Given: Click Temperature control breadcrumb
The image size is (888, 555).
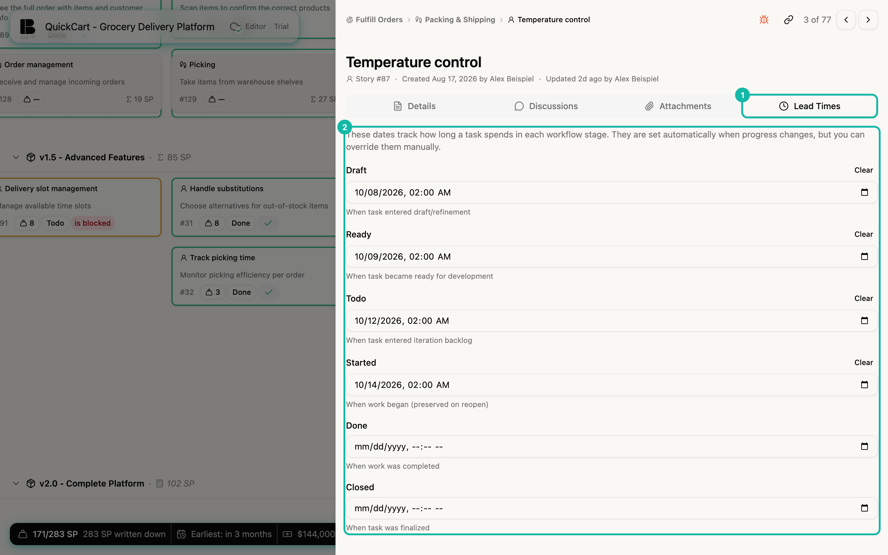Looking at the screenshot, I should [549, 20].
